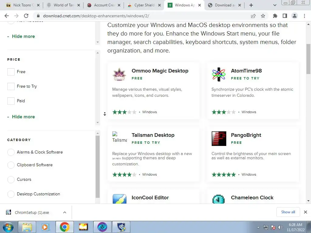Click the share page icon in address bar
Image resolution: width=311 pixels, height=233 pixels.
pyautogui.click(x=253, y=16)
